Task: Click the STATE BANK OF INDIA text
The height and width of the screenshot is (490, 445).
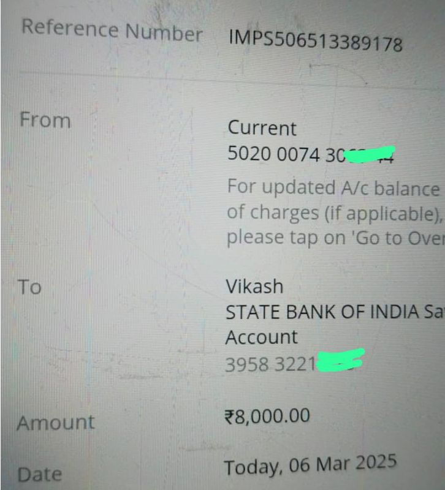Action: tap(322, 312)
